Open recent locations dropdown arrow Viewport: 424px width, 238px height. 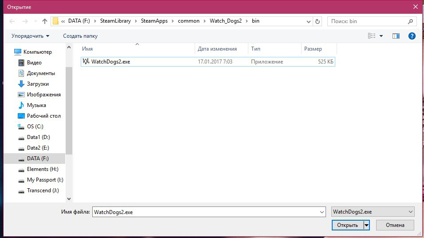point(35,21)
